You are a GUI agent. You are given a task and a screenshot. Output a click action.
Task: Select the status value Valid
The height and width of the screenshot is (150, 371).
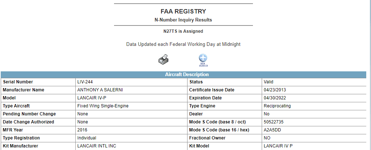click(269, 82)
